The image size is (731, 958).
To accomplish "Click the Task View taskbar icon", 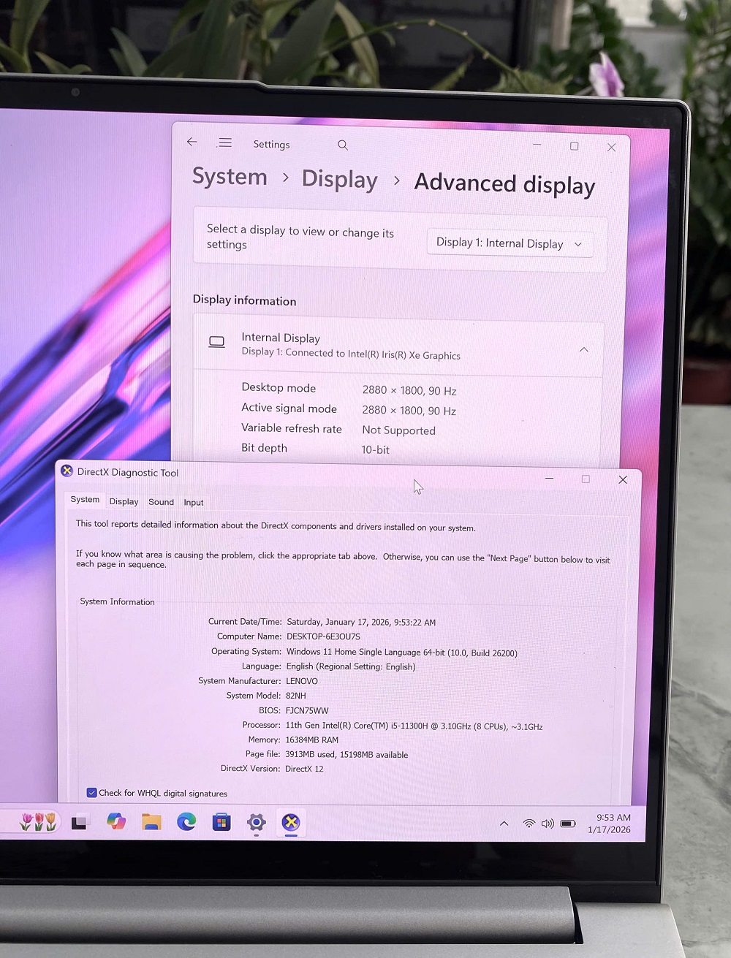I will [80, 823].
